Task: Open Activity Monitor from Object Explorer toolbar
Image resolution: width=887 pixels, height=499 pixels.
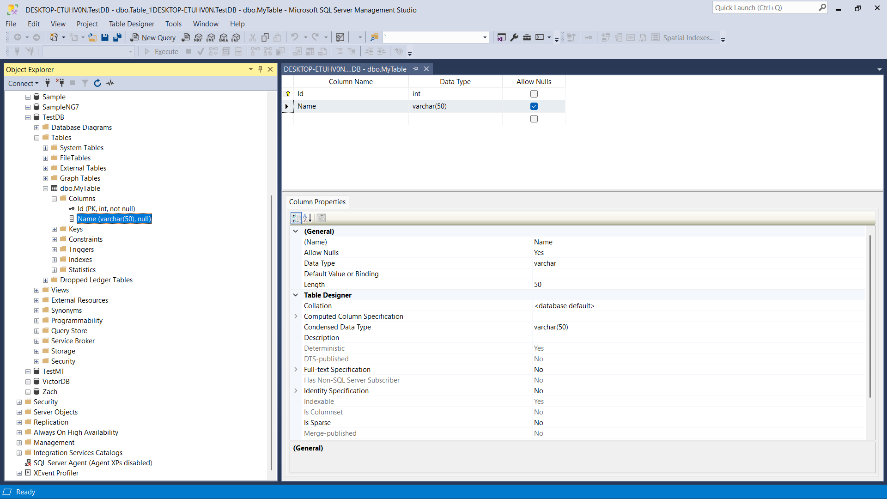Action: (110, 83)
